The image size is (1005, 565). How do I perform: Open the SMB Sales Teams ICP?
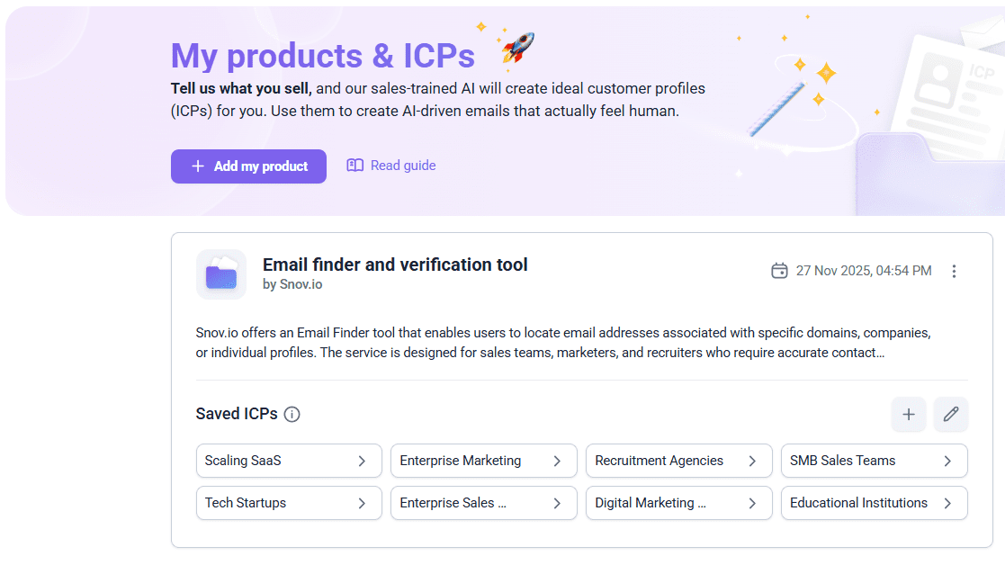coord(874,461)
